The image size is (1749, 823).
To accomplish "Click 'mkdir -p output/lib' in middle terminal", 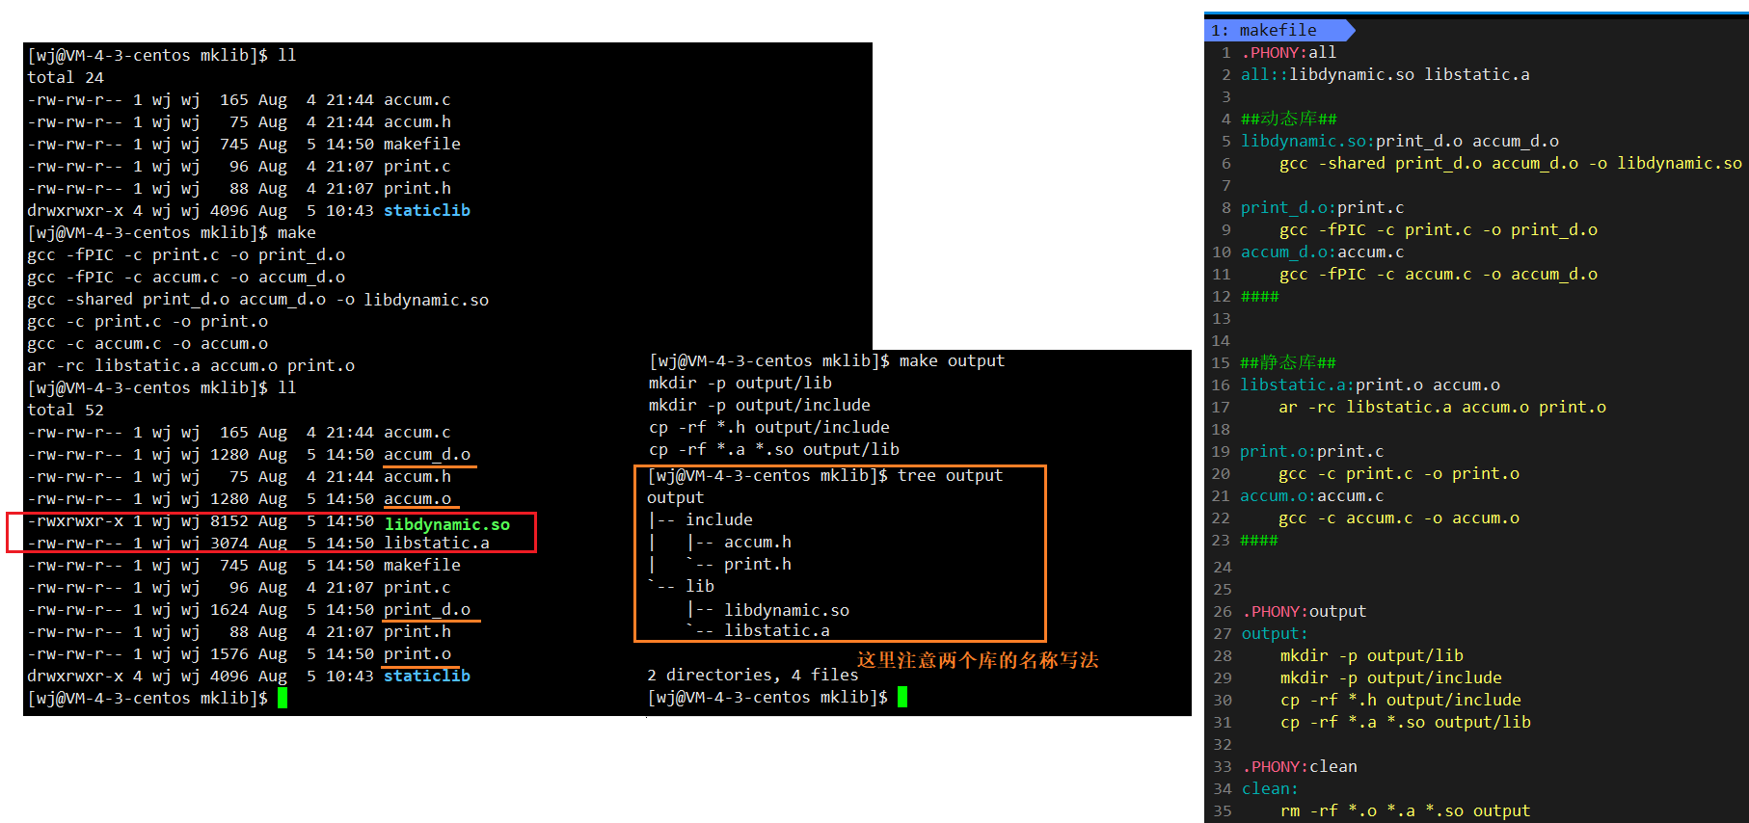I will (x=740, y=383).
